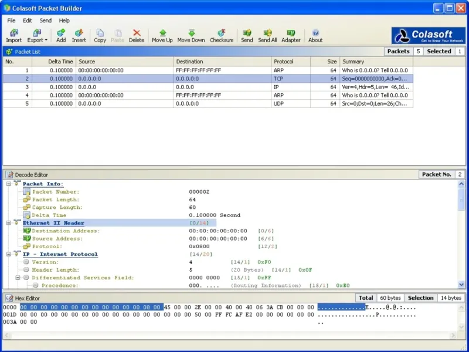The height and width of the screenshot is (352, 469).
Task: Click the Decode Editor vertical scrollbar
Action: pyautogui.click(x=461, y=246)
